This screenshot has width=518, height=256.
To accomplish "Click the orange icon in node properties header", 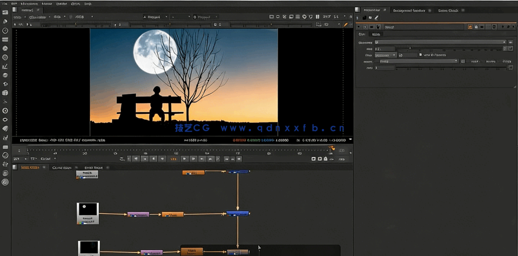I will pyautogui.click(x=470, y=26).
